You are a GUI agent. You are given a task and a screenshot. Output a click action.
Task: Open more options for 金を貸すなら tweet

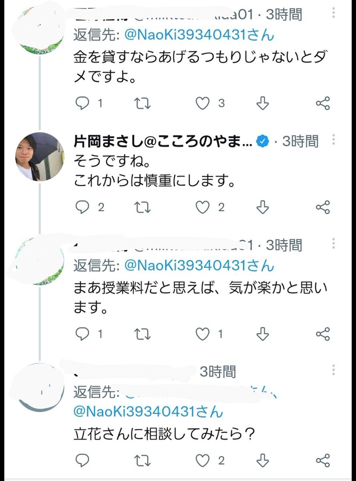tap(334, 14)
